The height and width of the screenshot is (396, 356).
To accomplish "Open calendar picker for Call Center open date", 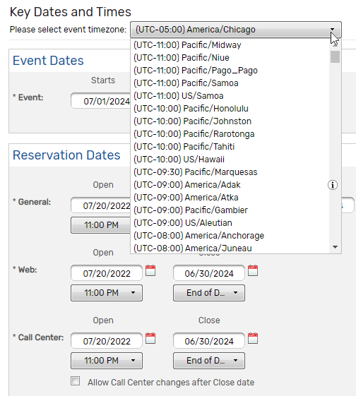I will [x=150, y=338].
